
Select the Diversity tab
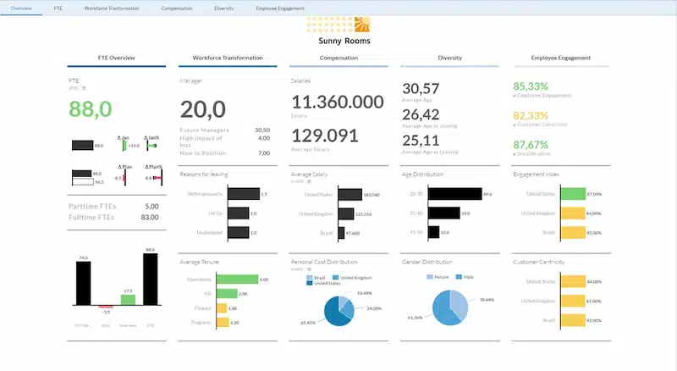224,7
